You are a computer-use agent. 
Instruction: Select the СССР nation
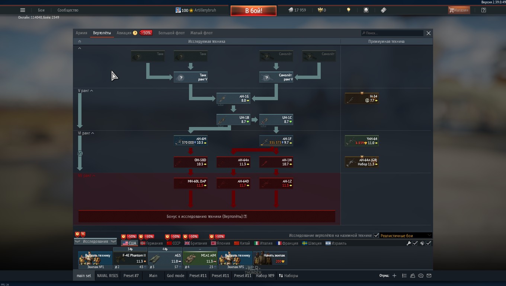173,243
